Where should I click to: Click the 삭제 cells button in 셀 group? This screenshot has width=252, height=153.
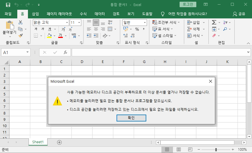point(194,29)
